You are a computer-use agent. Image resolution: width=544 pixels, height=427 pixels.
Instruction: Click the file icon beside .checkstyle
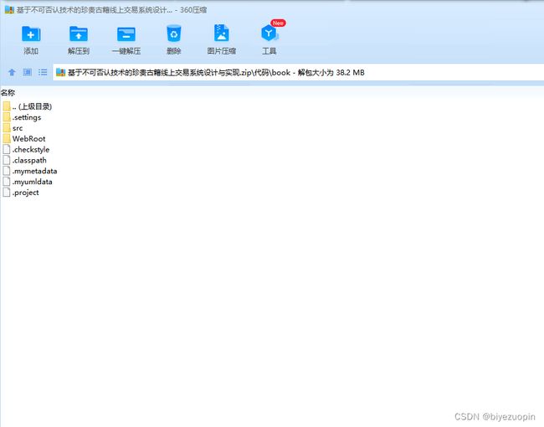coord(7,149)
